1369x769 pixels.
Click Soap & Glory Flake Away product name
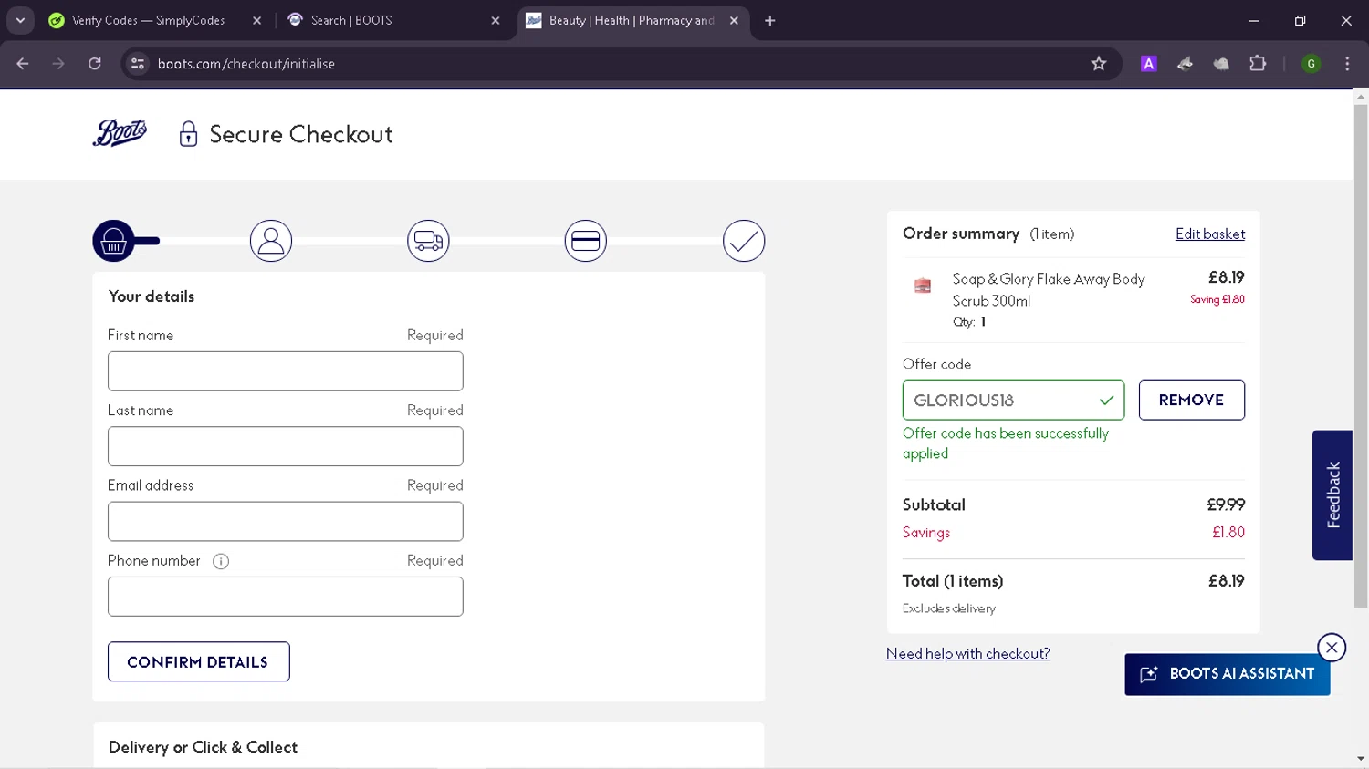tap(1049, 290)
